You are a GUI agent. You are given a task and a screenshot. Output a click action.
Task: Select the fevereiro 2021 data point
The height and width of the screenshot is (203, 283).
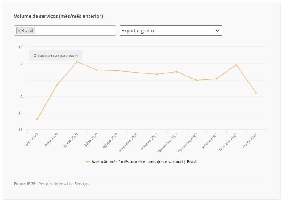coord(236,65)
